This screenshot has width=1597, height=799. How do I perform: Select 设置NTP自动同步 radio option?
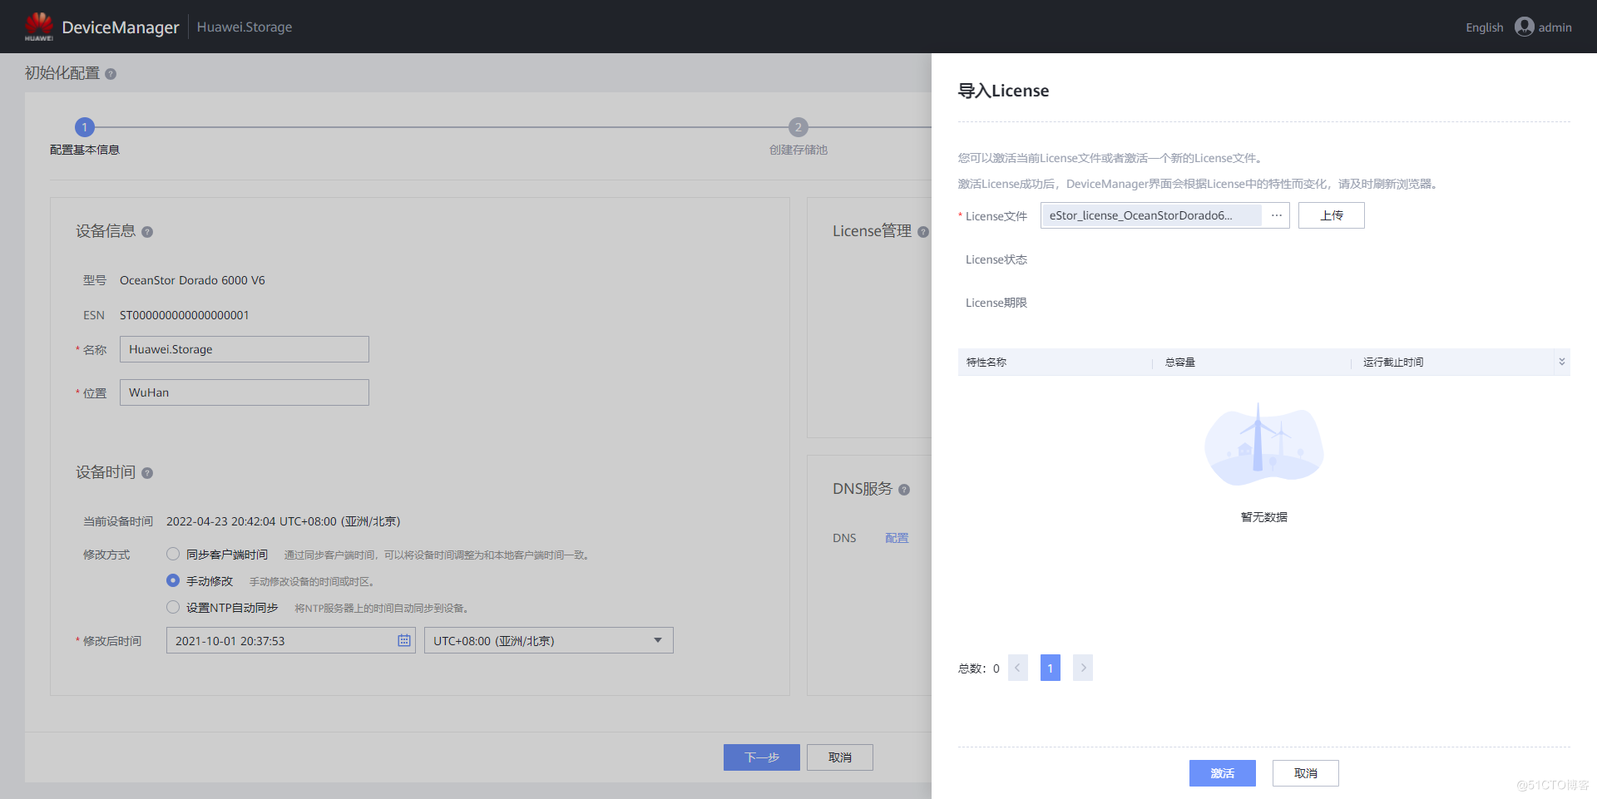click(173, 607)
